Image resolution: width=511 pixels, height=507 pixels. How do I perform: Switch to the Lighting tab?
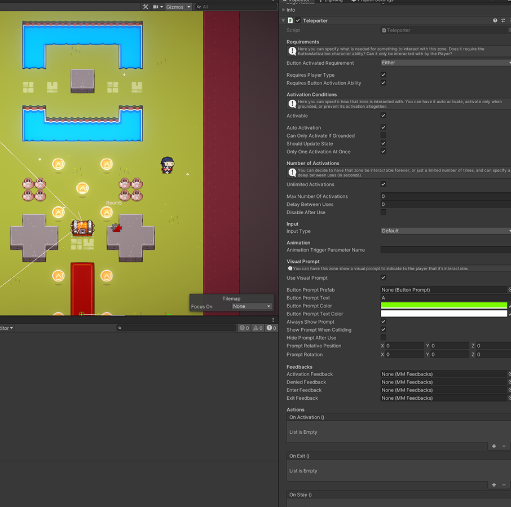(333, 1)
